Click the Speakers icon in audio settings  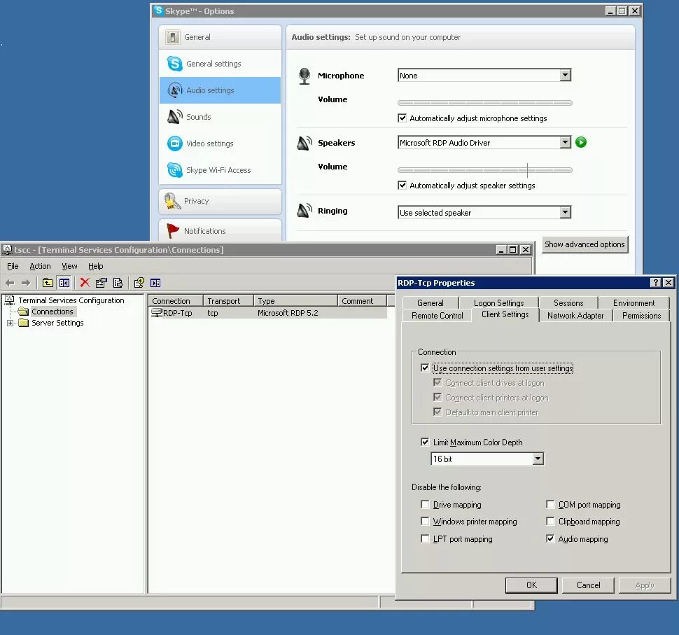coord(304,143)
